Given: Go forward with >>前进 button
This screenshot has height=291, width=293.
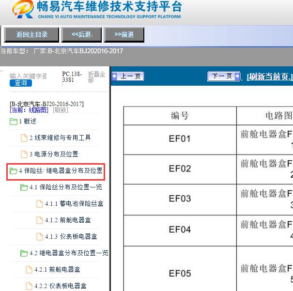Looking at the screenshot, I should [x=124, y=34].
